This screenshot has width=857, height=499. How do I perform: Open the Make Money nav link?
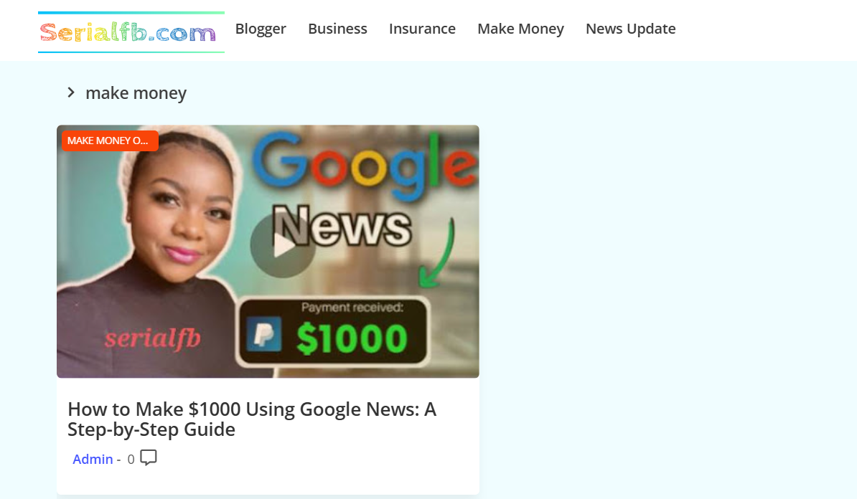(x=520, y=29)
